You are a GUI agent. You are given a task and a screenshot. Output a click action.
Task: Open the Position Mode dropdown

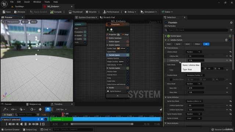195,75
